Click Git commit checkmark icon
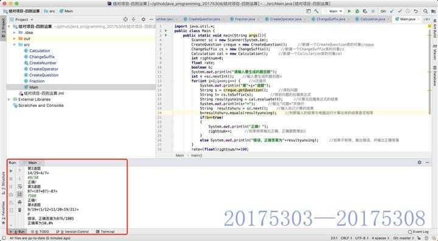Screen dimensions: 438x241 400,11
